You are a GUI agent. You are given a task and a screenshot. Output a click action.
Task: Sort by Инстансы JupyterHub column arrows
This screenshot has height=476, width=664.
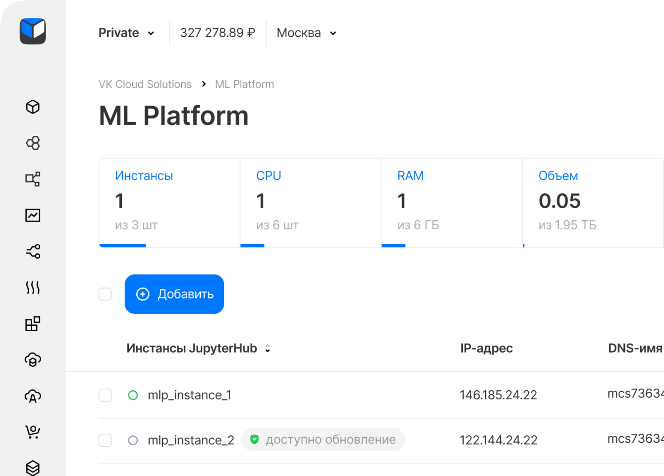coord(268,349)
